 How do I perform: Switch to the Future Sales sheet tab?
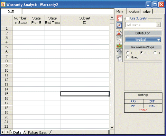point(37,133)
